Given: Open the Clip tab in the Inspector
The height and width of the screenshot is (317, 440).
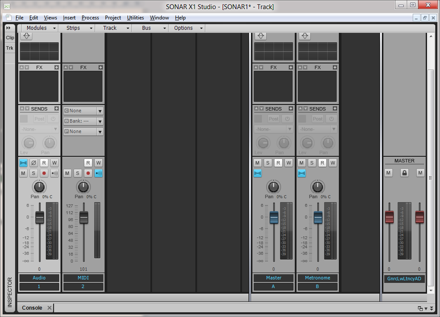Looking at the screenshot, I should [10, 38].
